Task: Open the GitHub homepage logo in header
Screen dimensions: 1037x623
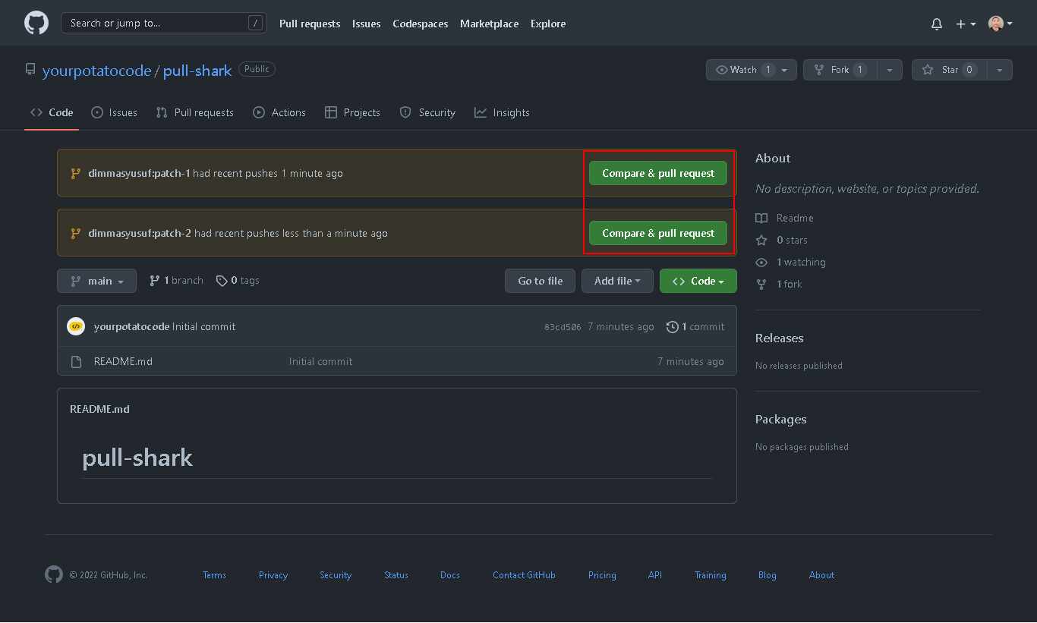Action: (36, 23)
